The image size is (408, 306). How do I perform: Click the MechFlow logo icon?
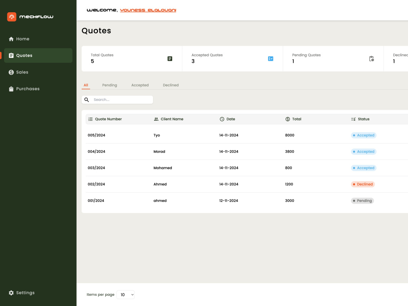coord(12,17)
